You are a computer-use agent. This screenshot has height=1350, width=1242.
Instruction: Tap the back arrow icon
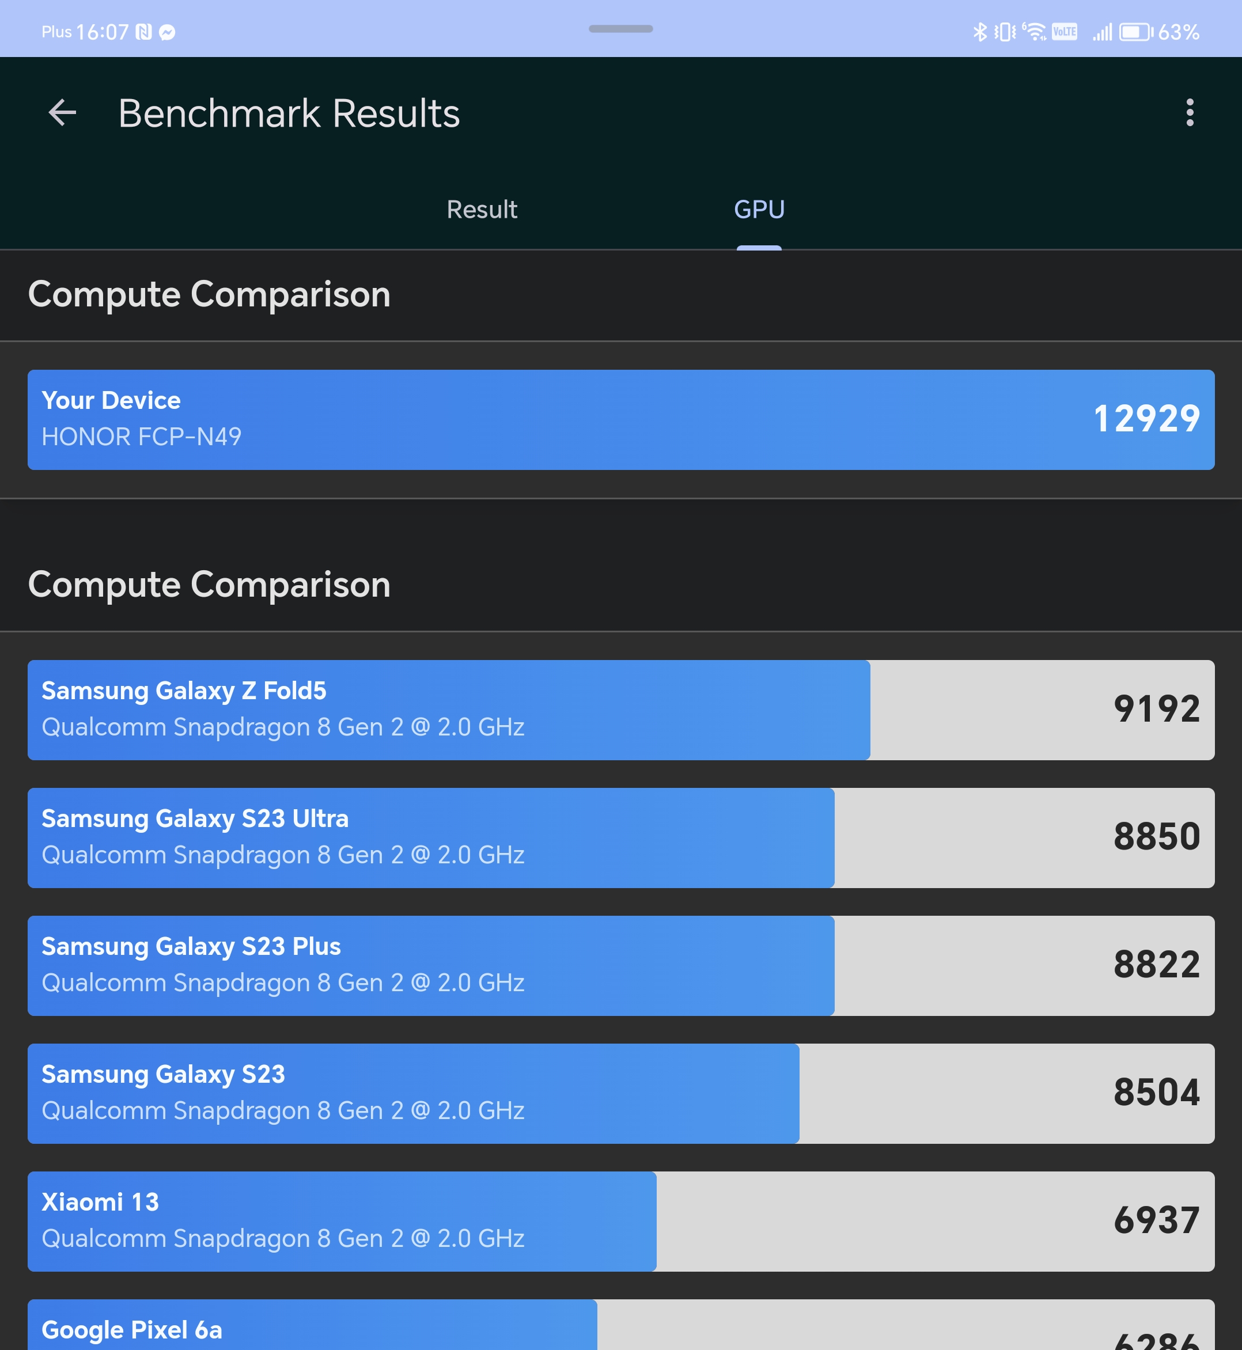click(62, 112)
